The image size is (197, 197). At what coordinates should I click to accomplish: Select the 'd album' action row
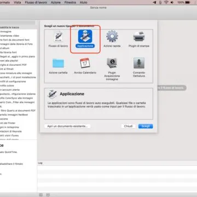[19, 48]
